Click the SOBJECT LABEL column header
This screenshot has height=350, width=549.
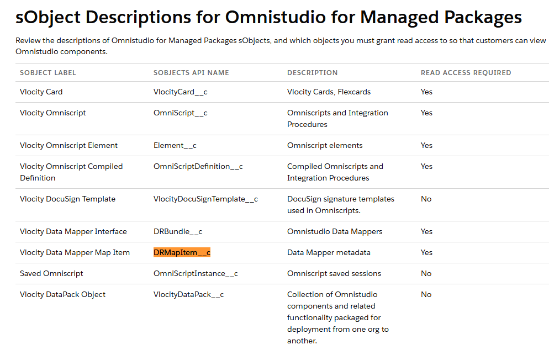(x=48, y=73)
